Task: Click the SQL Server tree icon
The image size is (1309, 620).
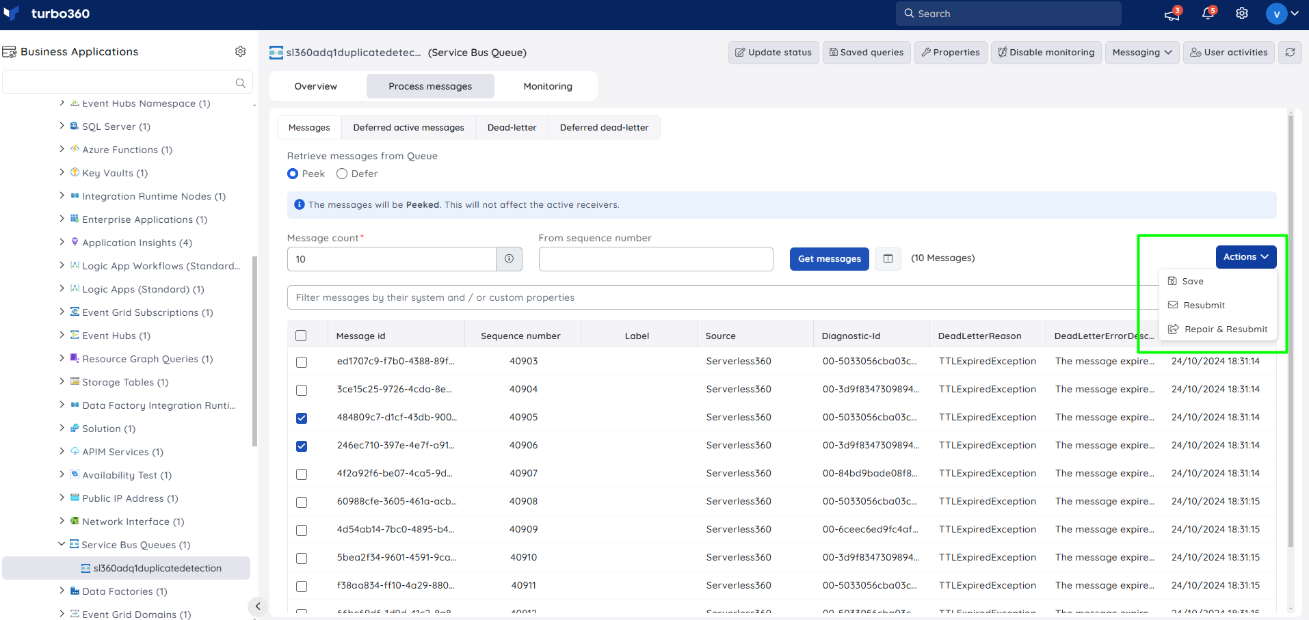Action: [x=75, y=126]
